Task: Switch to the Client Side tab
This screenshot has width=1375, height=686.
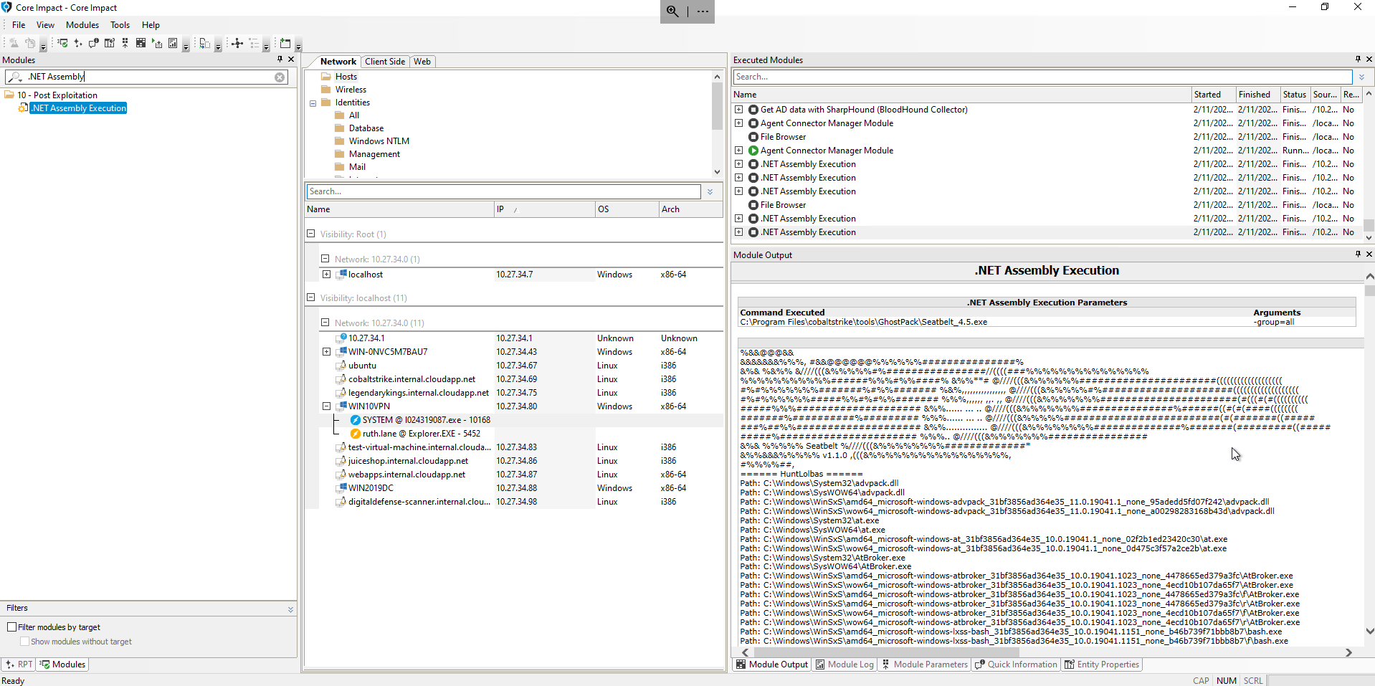Action: coord(385,62)
